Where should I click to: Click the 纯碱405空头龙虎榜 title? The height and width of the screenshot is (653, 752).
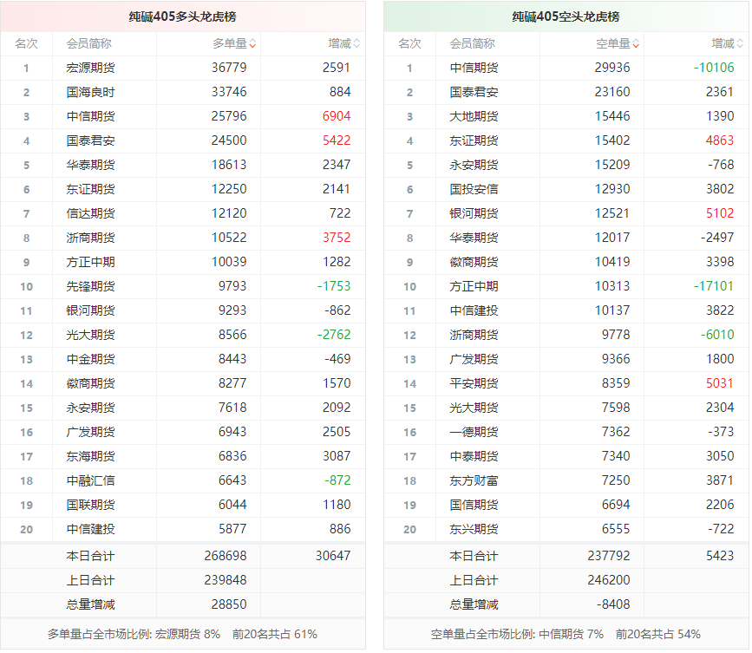(566, 16)
